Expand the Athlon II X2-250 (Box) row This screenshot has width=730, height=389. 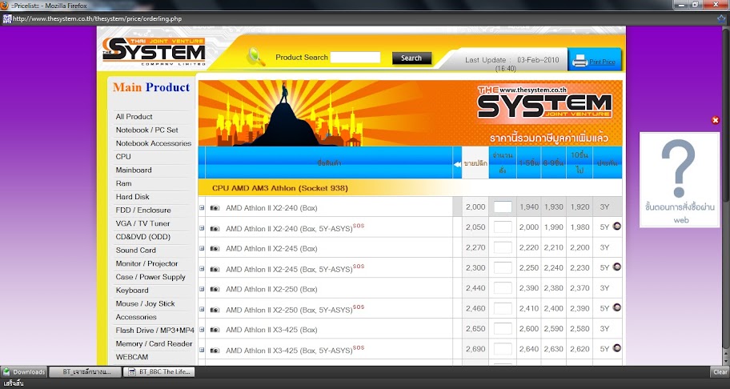point(202,289)
